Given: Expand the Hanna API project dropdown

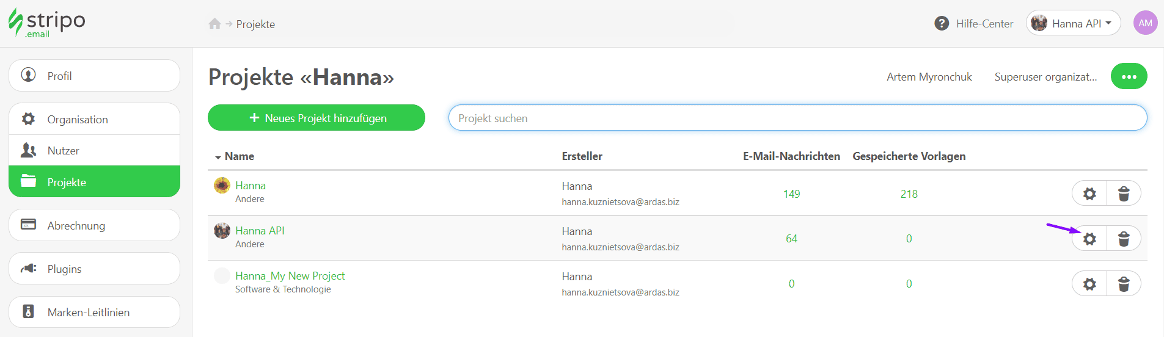Looking at the screenshot, I should (1074, 23).
